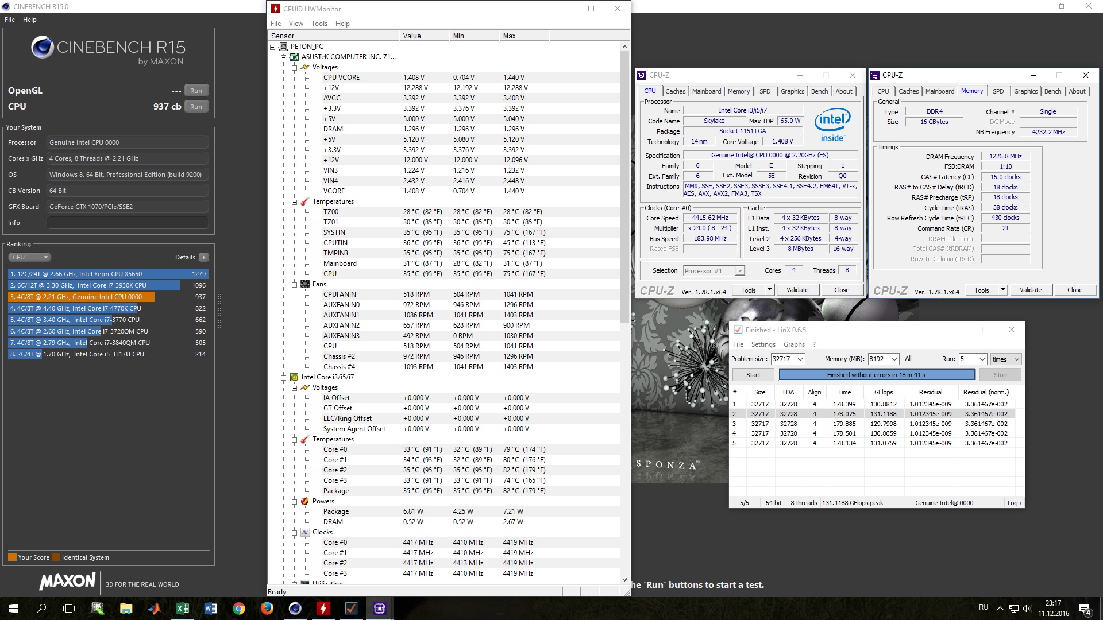
Task: Open Excel from the taskbar
Action: [x=183, y=609]
